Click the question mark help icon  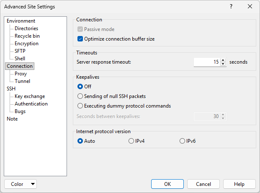point(231,7)
